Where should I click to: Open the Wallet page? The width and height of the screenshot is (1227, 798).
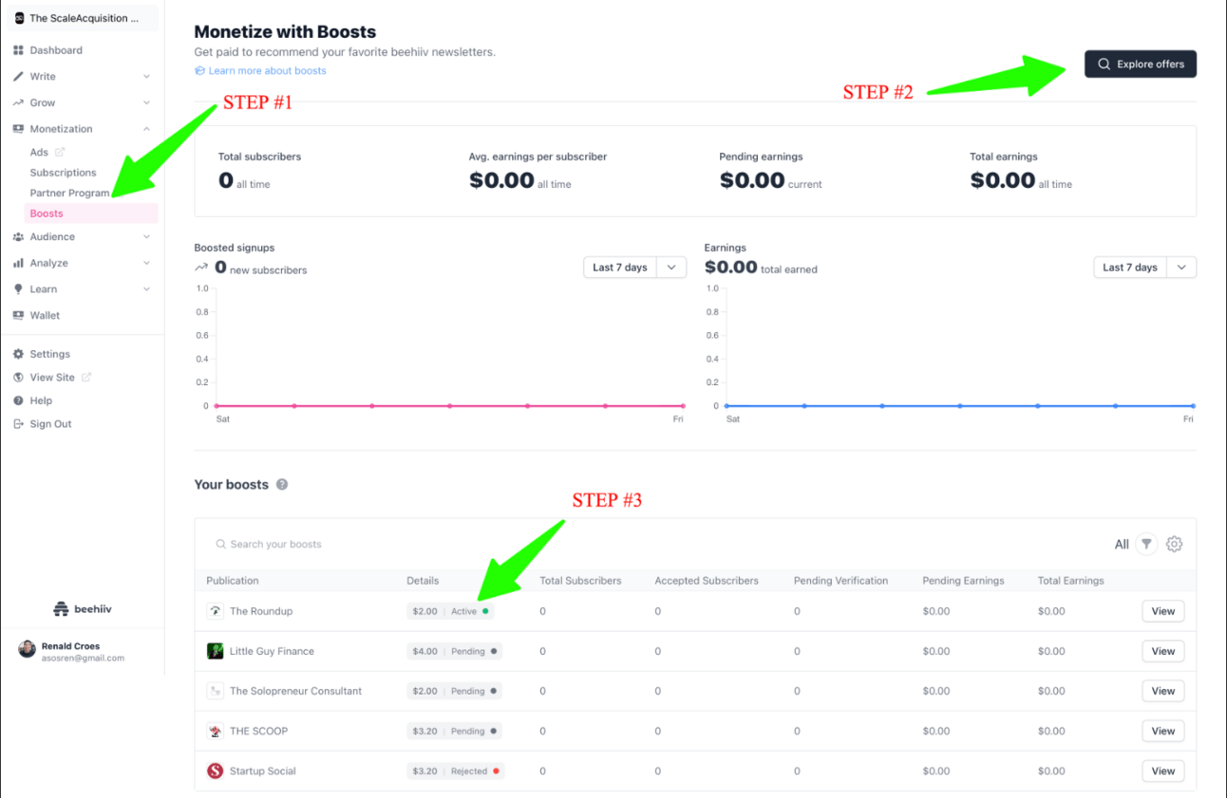coord(45,315)
